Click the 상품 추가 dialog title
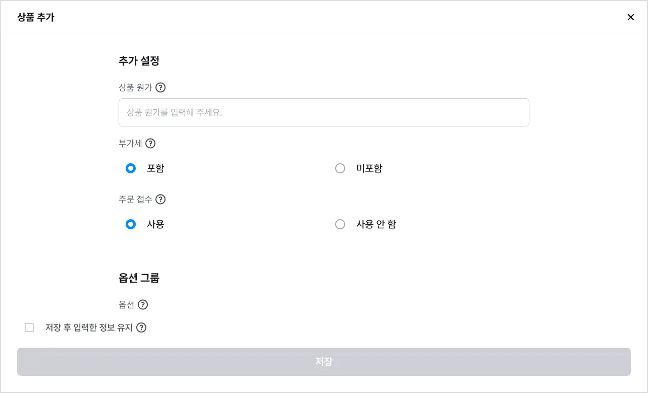 (x=36, y=17)
